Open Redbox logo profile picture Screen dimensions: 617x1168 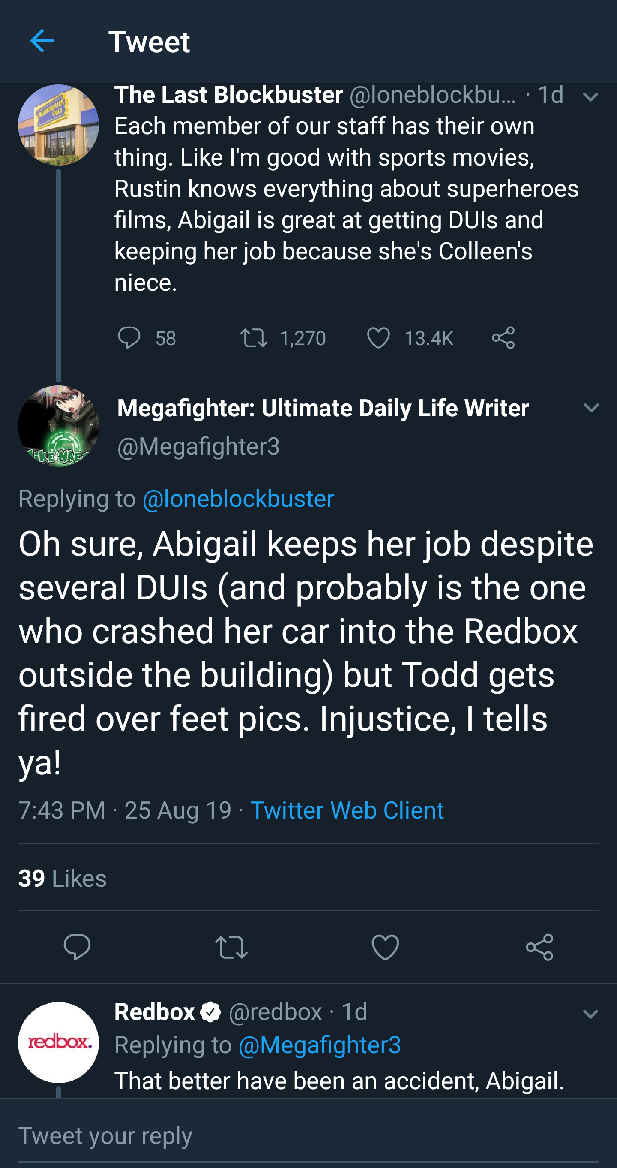[58, 1042]
